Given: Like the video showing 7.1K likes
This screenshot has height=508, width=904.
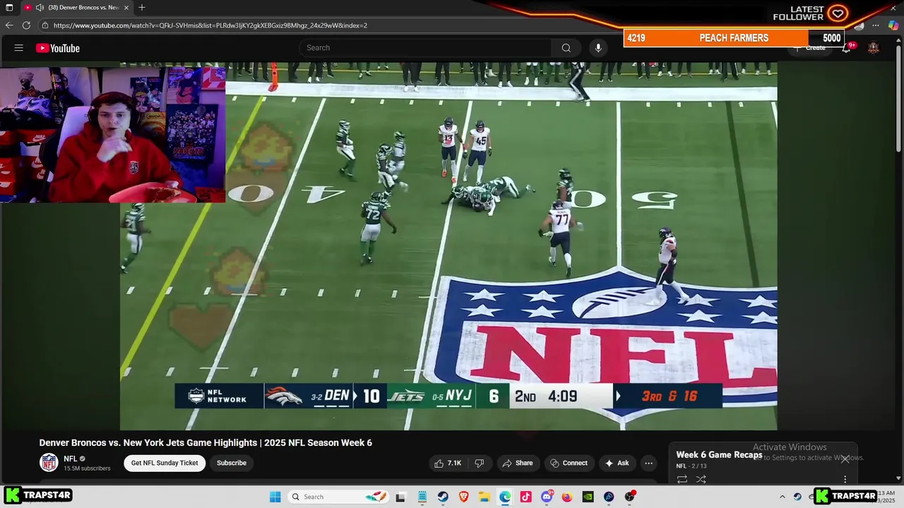Looking at the screenshot, I should (448, 463).
